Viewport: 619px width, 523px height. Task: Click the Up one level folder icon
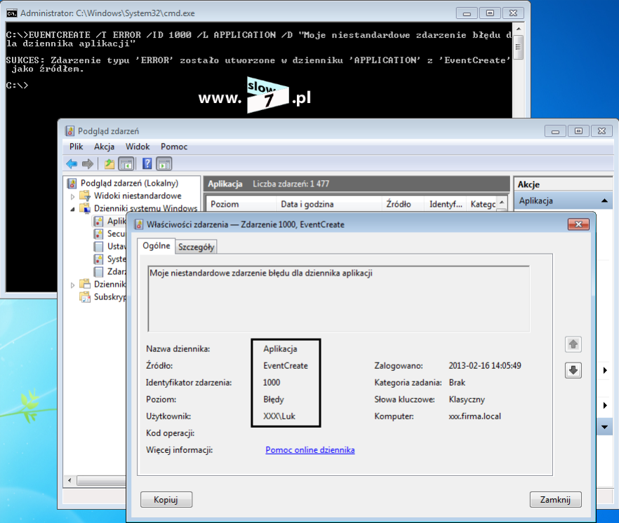pos(109,163)
